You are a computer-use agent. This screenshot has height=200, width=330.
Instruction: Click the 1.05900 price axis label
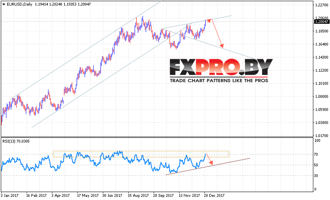click(x=322, y=110)
